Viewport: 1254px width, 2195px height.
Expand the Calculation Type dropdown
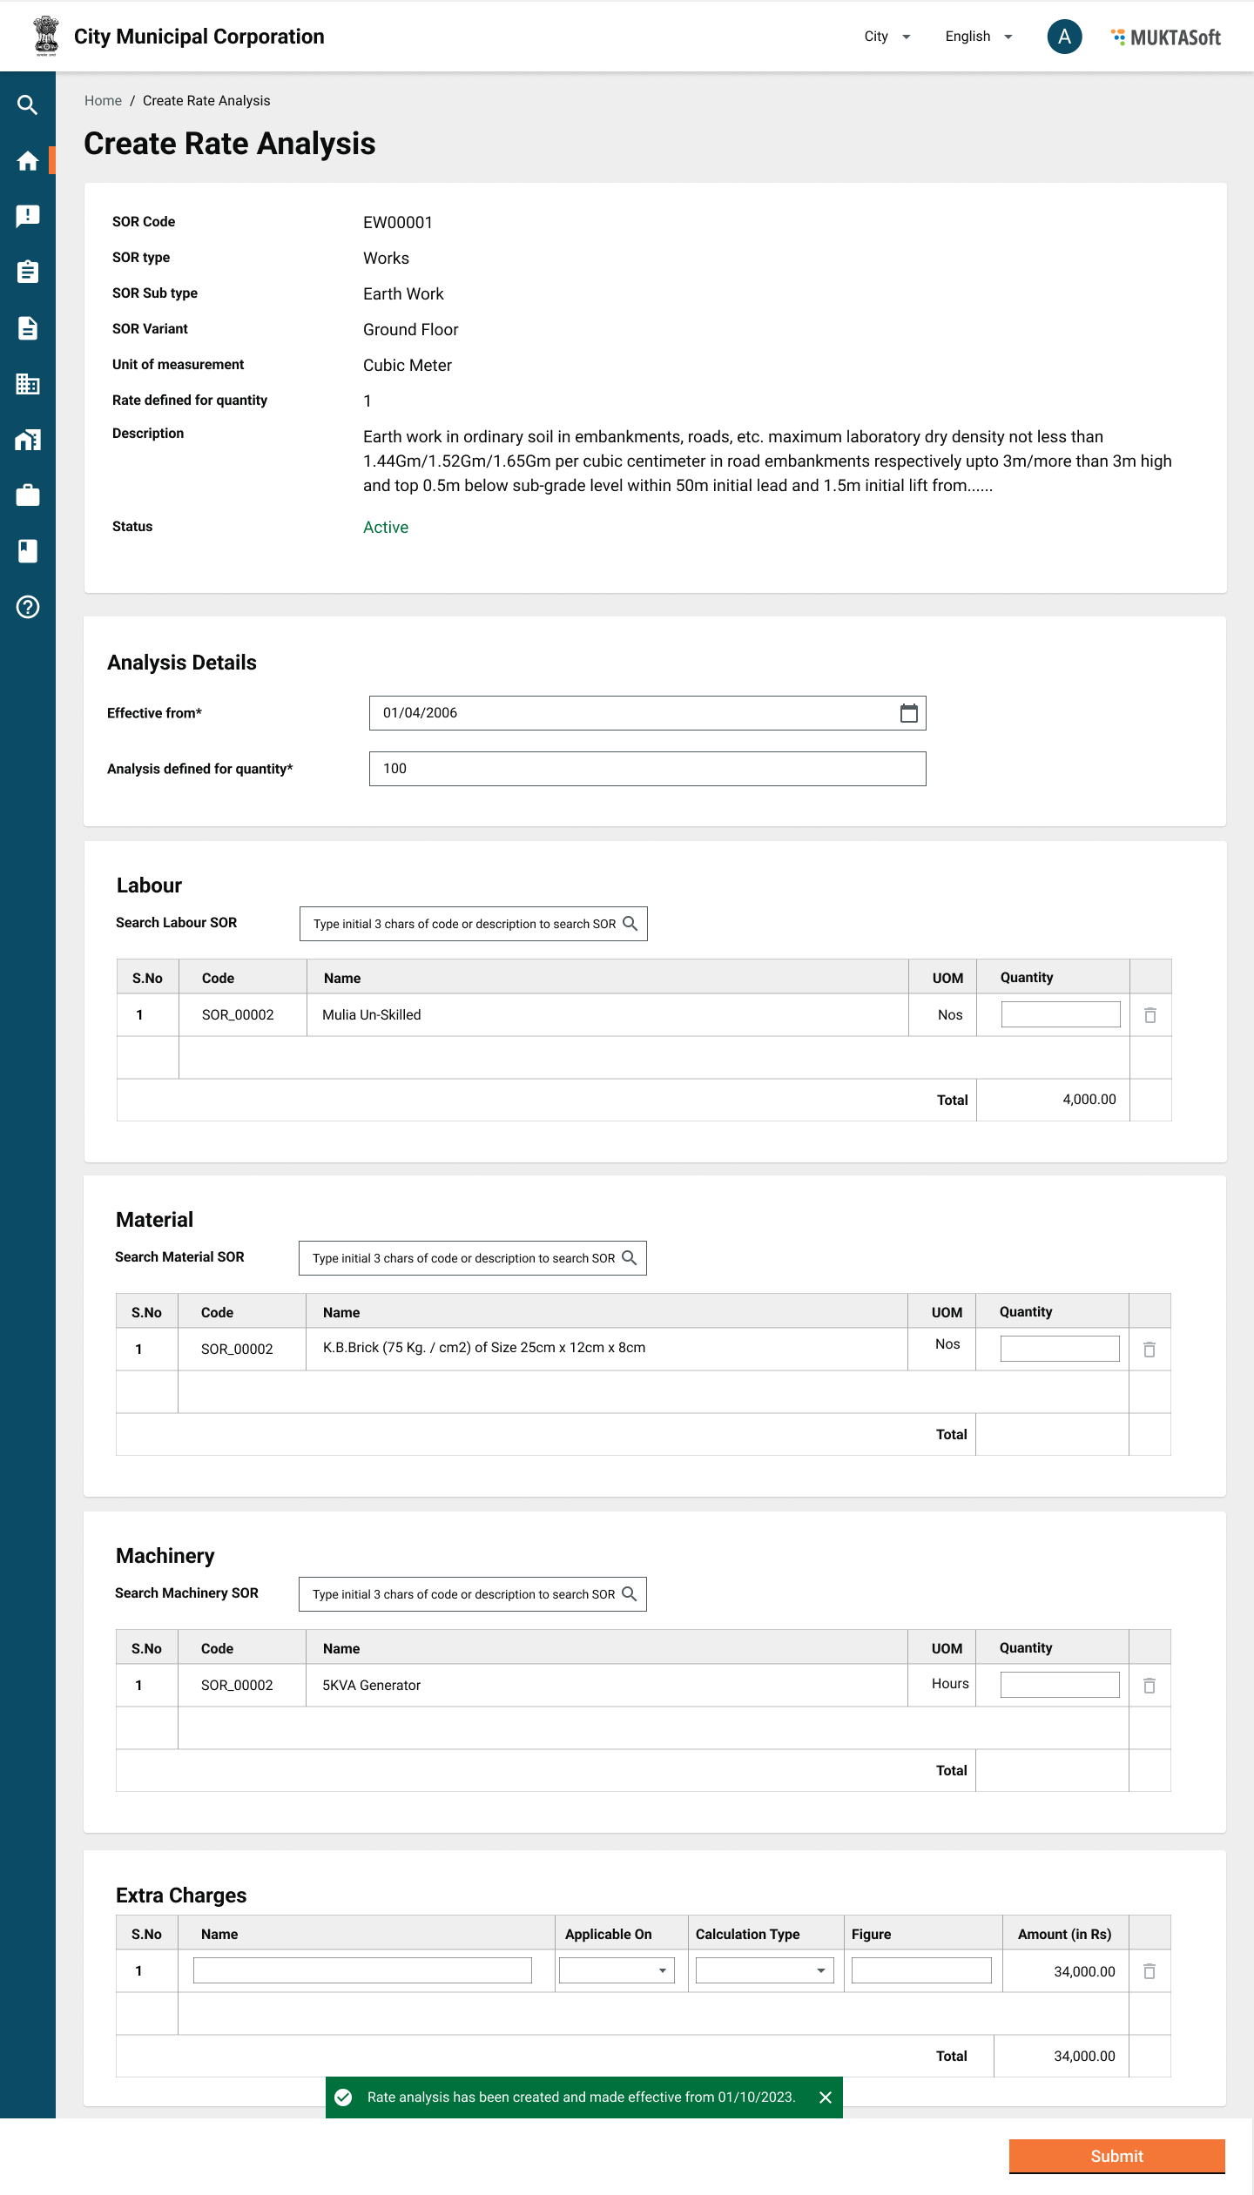click(764, 1970)
